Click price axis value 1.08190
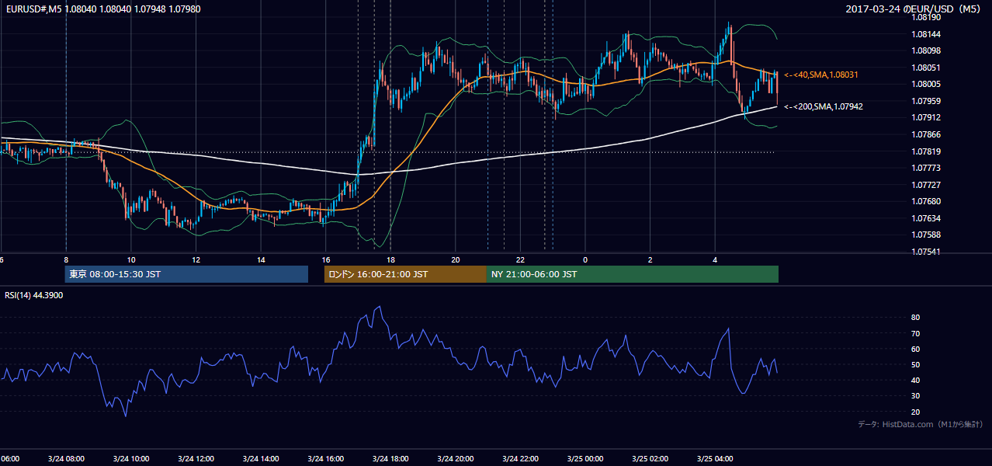 tap(926, 17)
